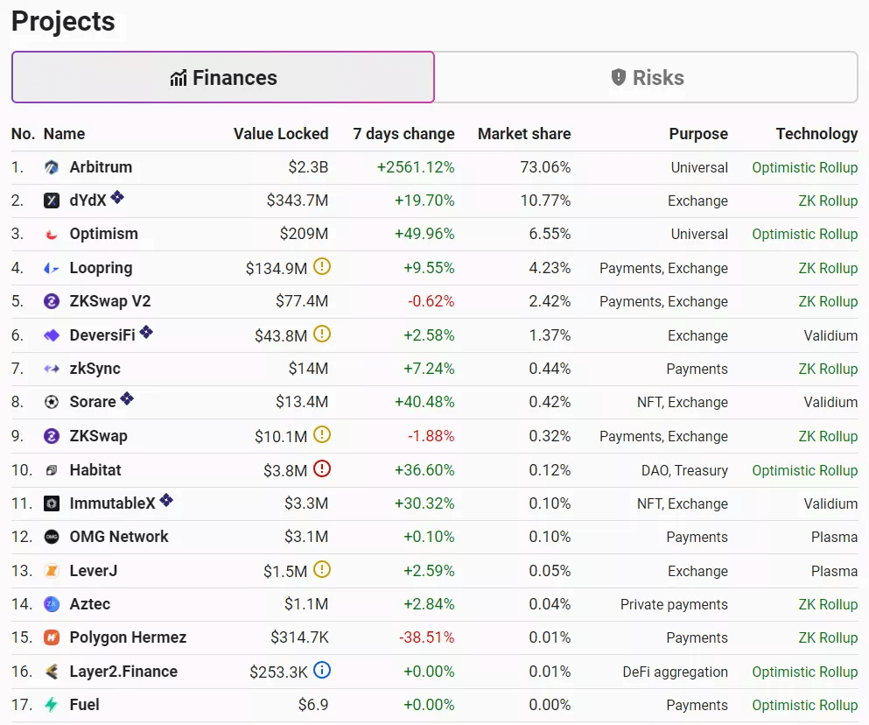Click the diamond badge next to ImmutableX
Screen dimensions: 869x725
click(166, 501)
